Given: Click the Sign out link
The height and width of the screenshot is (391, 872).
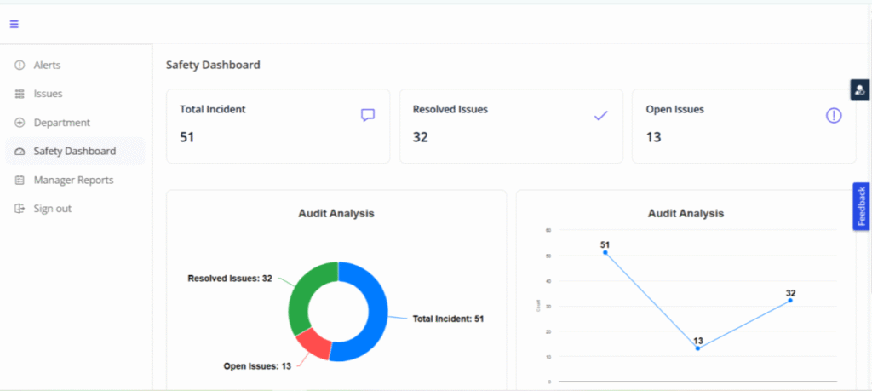Looking at the screenshot, I should pos(52,209).
